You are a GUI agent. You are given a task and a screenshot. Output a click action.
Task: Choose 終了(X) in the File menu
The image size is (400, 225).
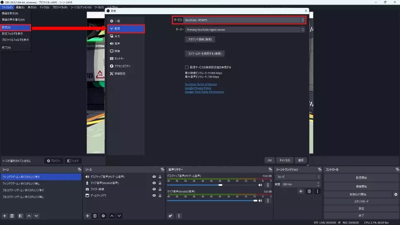click(15, 47)
